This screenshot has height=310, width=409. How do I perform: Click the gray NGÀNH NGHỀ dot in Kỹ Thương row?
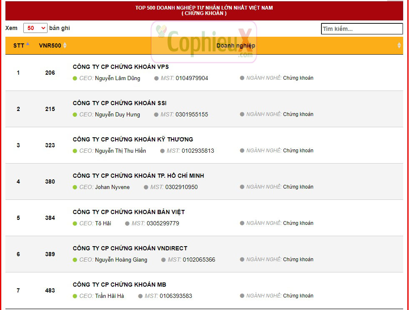pos(242,151)
